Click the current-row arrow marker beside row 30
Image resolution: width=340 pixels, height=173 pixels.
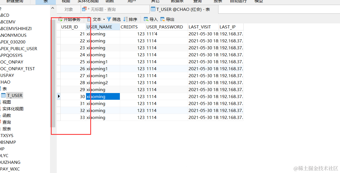[x=59, y=96]
